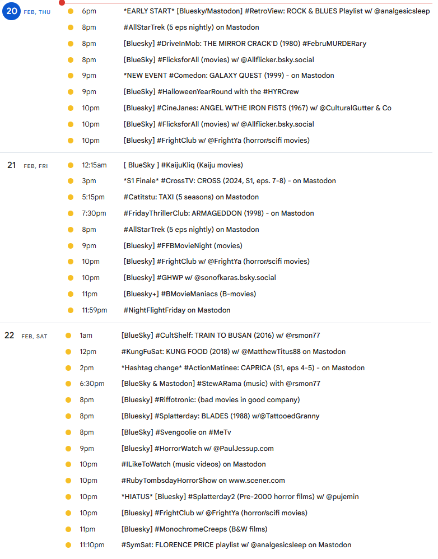Click yellow dot beside 5:15pm #Catitstu event

(71, 197)
